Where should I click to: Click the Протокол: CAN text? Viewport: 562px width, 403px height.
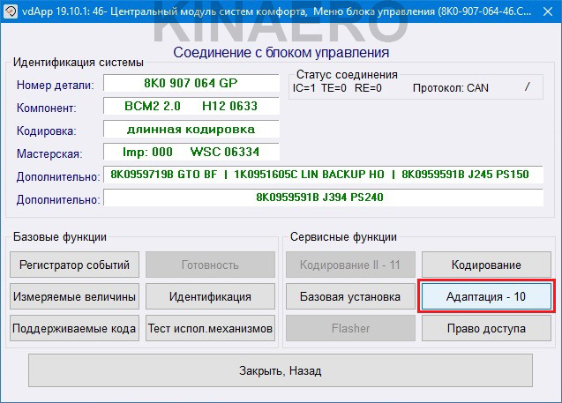point(451,88)
